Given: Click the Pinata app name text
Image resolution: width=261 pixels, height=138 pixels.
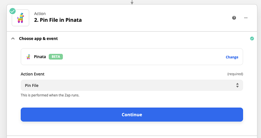Looking at the screenshot, I should click(x=40, y=57).
